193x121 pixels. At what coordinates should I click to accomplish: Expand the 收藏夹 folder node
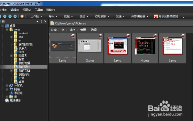(x=11, y=56)
